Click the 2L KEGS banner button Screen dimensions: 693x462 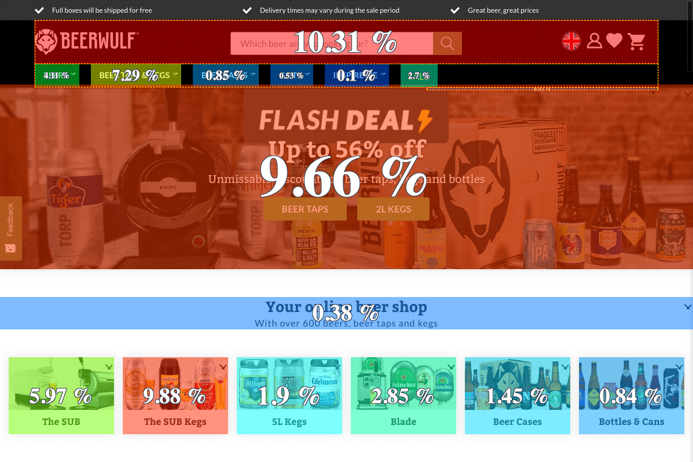(x=393, y=209)
